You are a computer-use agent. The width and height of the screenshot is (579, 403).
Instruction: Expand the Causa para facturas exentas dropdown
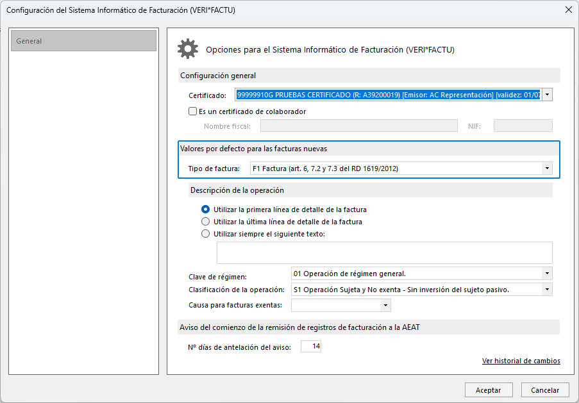click(385, 305)
